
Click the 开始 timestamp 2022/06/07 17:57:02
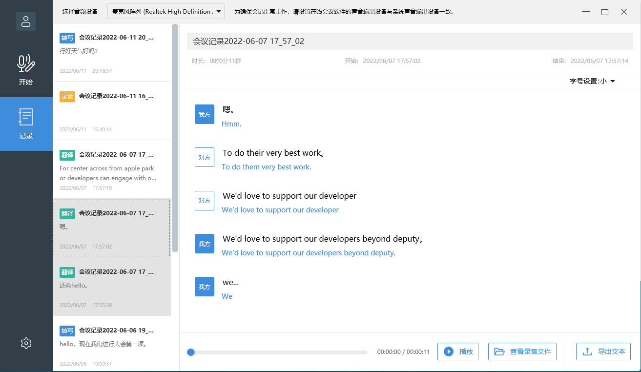[392, 61]
